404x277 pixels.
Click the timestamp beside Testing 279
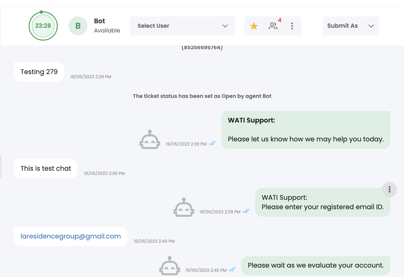point(91,77)
